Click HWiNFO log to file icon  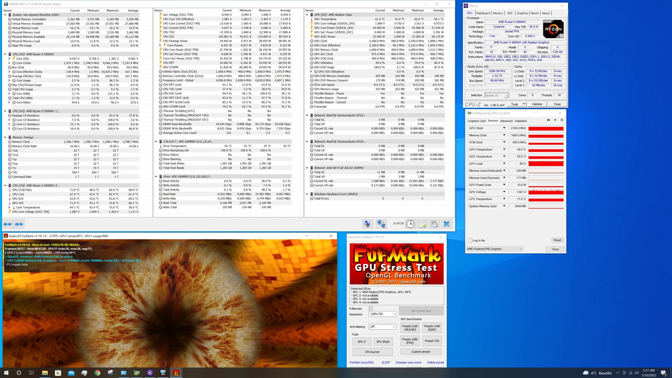tap(422, 224)
